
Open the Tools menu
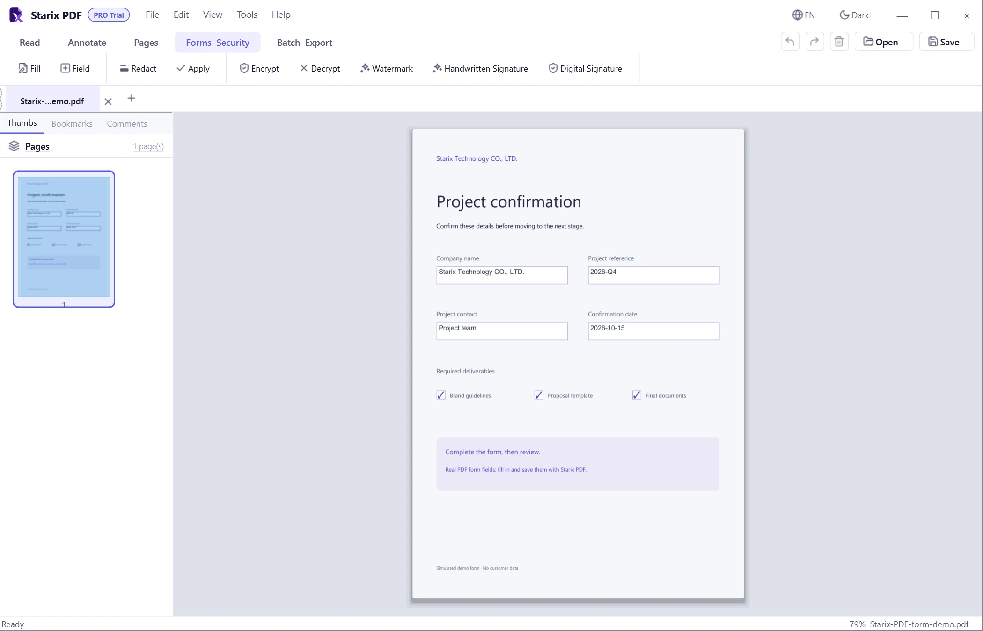tap(247, 14)
